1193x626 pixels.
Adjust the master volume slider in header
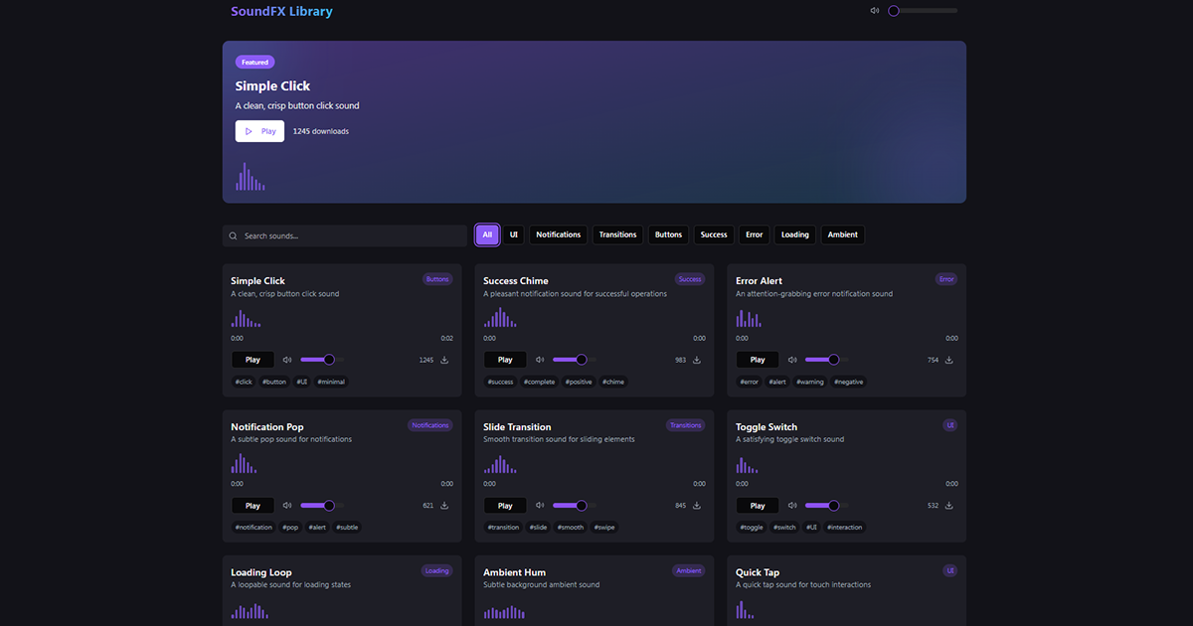click(923, 11)
